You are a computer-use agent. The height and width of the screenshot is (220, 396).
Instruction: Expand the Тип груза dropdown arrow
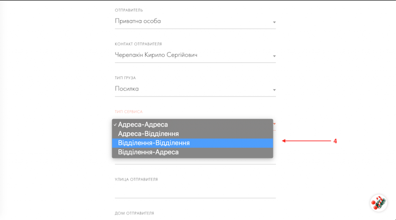pos(274,90)
